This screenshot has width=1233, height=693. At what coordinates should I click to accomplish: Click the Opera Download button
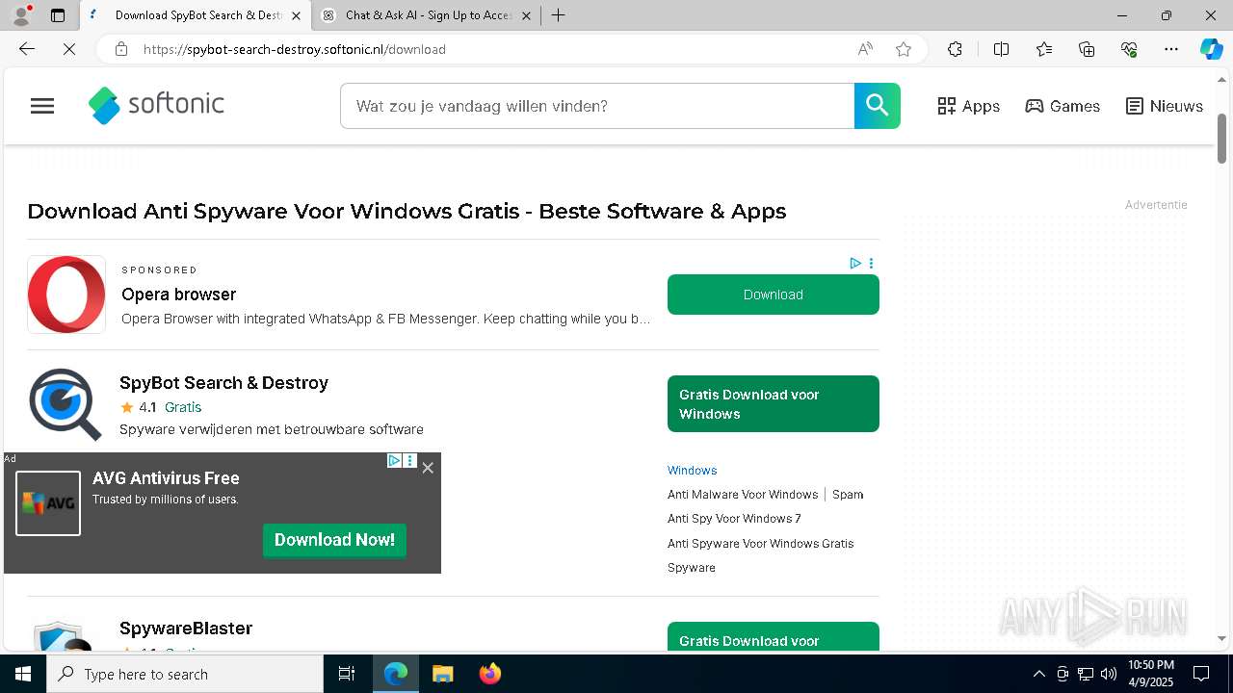(x=773, y=295)
